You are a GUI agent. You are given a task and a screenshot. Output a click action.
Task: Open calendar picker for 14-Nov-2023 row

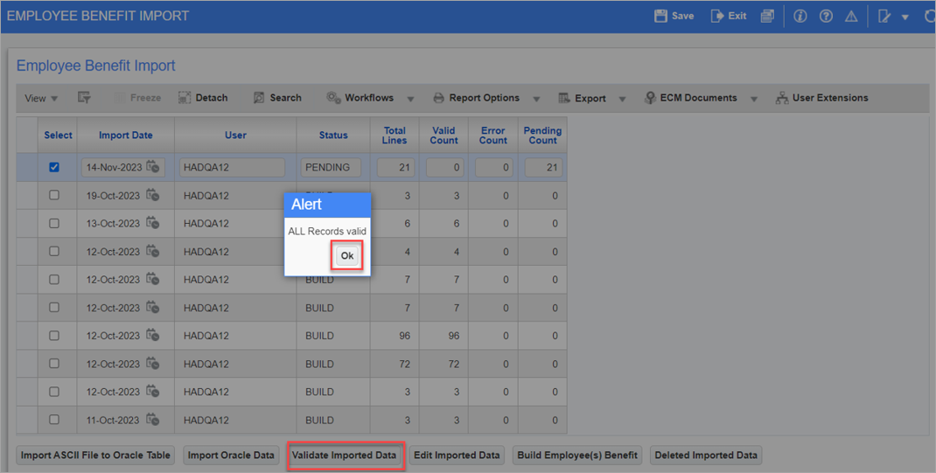[153, 167]
